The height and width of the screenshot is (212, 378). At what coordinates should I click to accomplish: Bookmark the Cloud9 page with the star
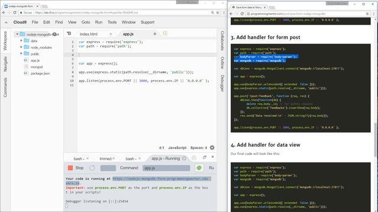pos(217,12)
